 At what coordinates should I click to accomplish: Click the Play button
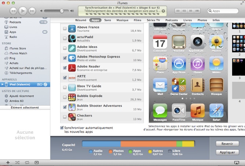click(22, 11)
